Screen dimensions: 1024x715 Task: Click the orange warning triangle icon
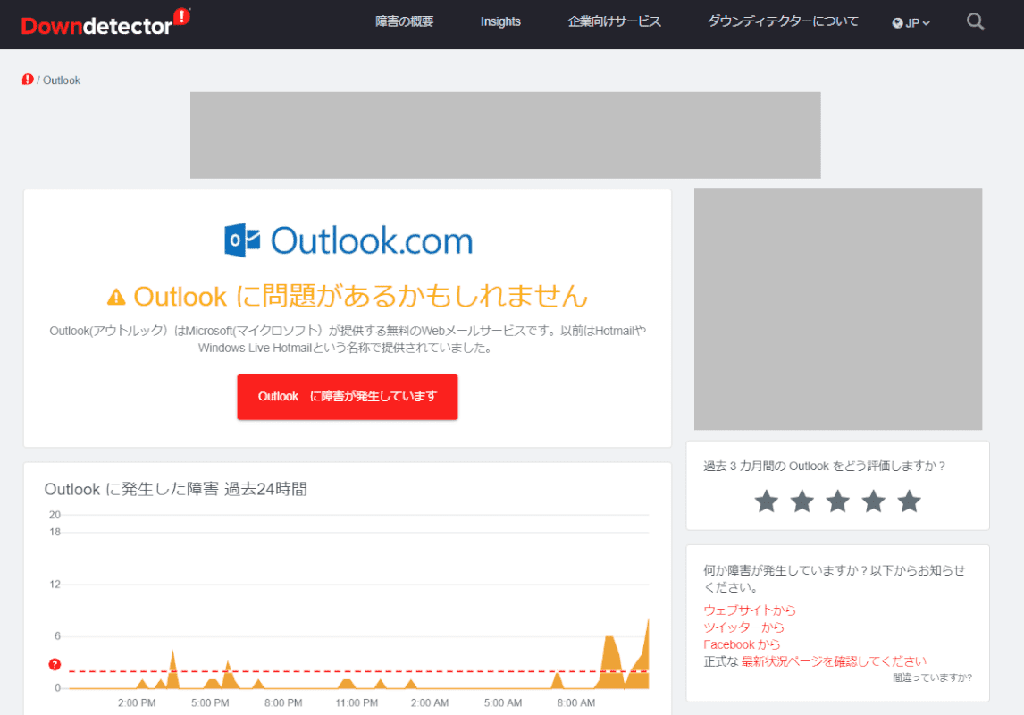pyautogui.click(x=116, y=297)
